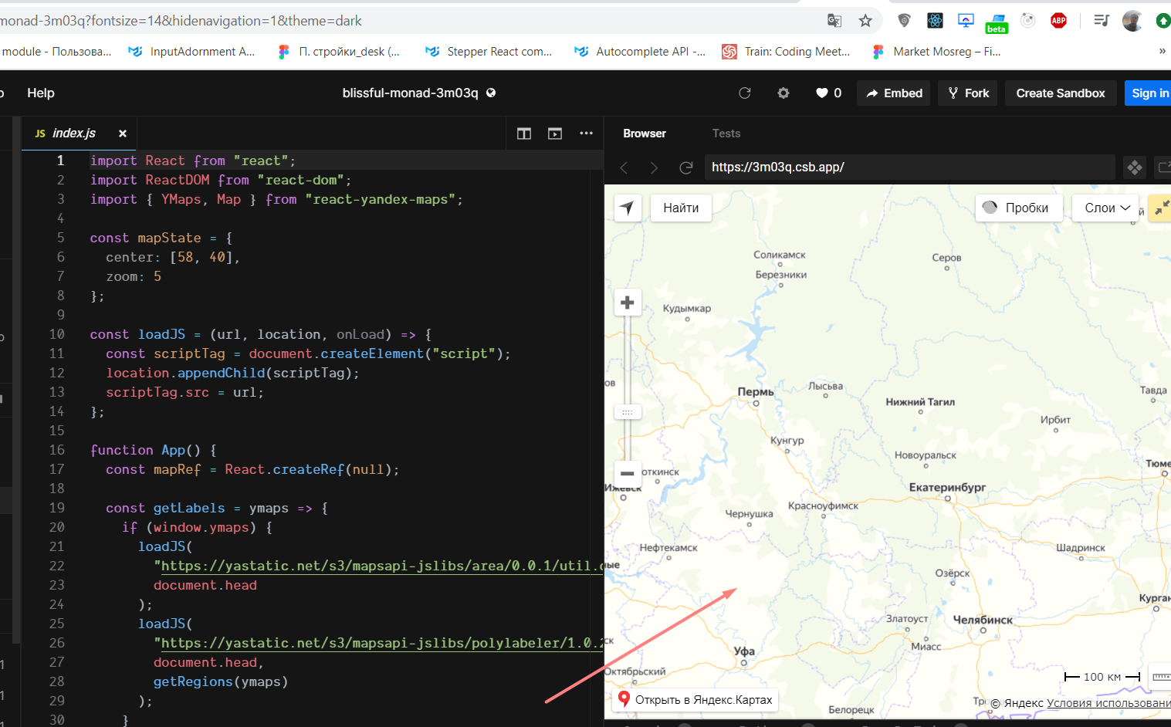Toggle Пробки traffic layer on map
Image resolution: width=1171 pixels, height=727 pixels.
tap(1019, 208)
